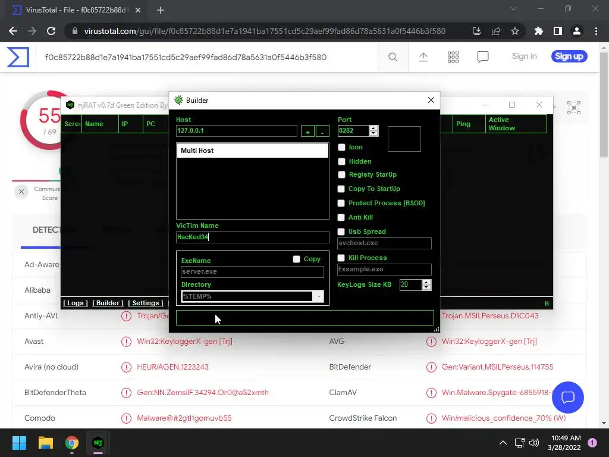Click the volume speaker tray icon
The width and height of the screenshot is (609, 457).
[534, 443]
